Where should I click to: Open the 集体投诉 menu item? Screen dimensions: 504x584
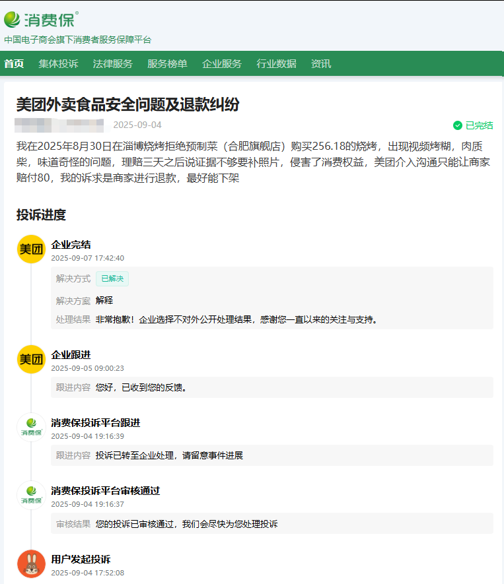coord(58,64)
